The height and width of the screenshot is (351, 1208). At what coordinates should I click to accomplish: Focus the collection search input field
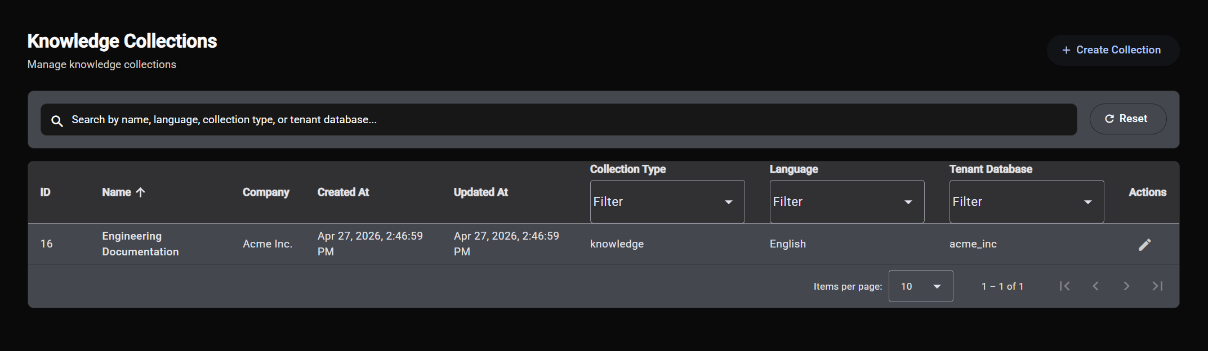559,119
